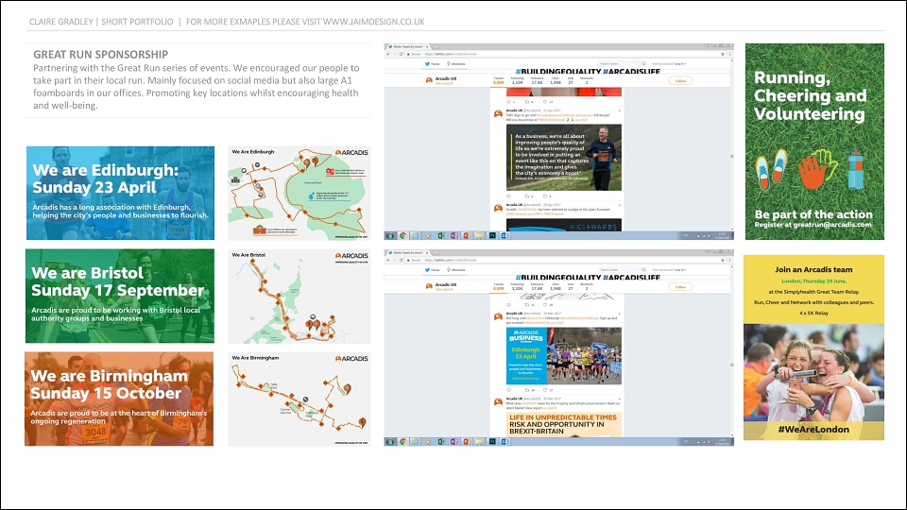Select the Following tab in the Brexit-tweet screenshot
Screen dimensions: 907x510
pos(517,286)
